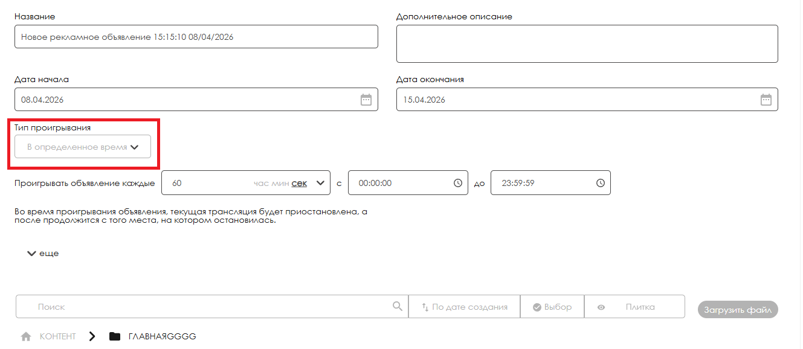The image size is (803, 349).
Task: Select the мин time unit
Action: pyautogui.click(x=280, y=184)
